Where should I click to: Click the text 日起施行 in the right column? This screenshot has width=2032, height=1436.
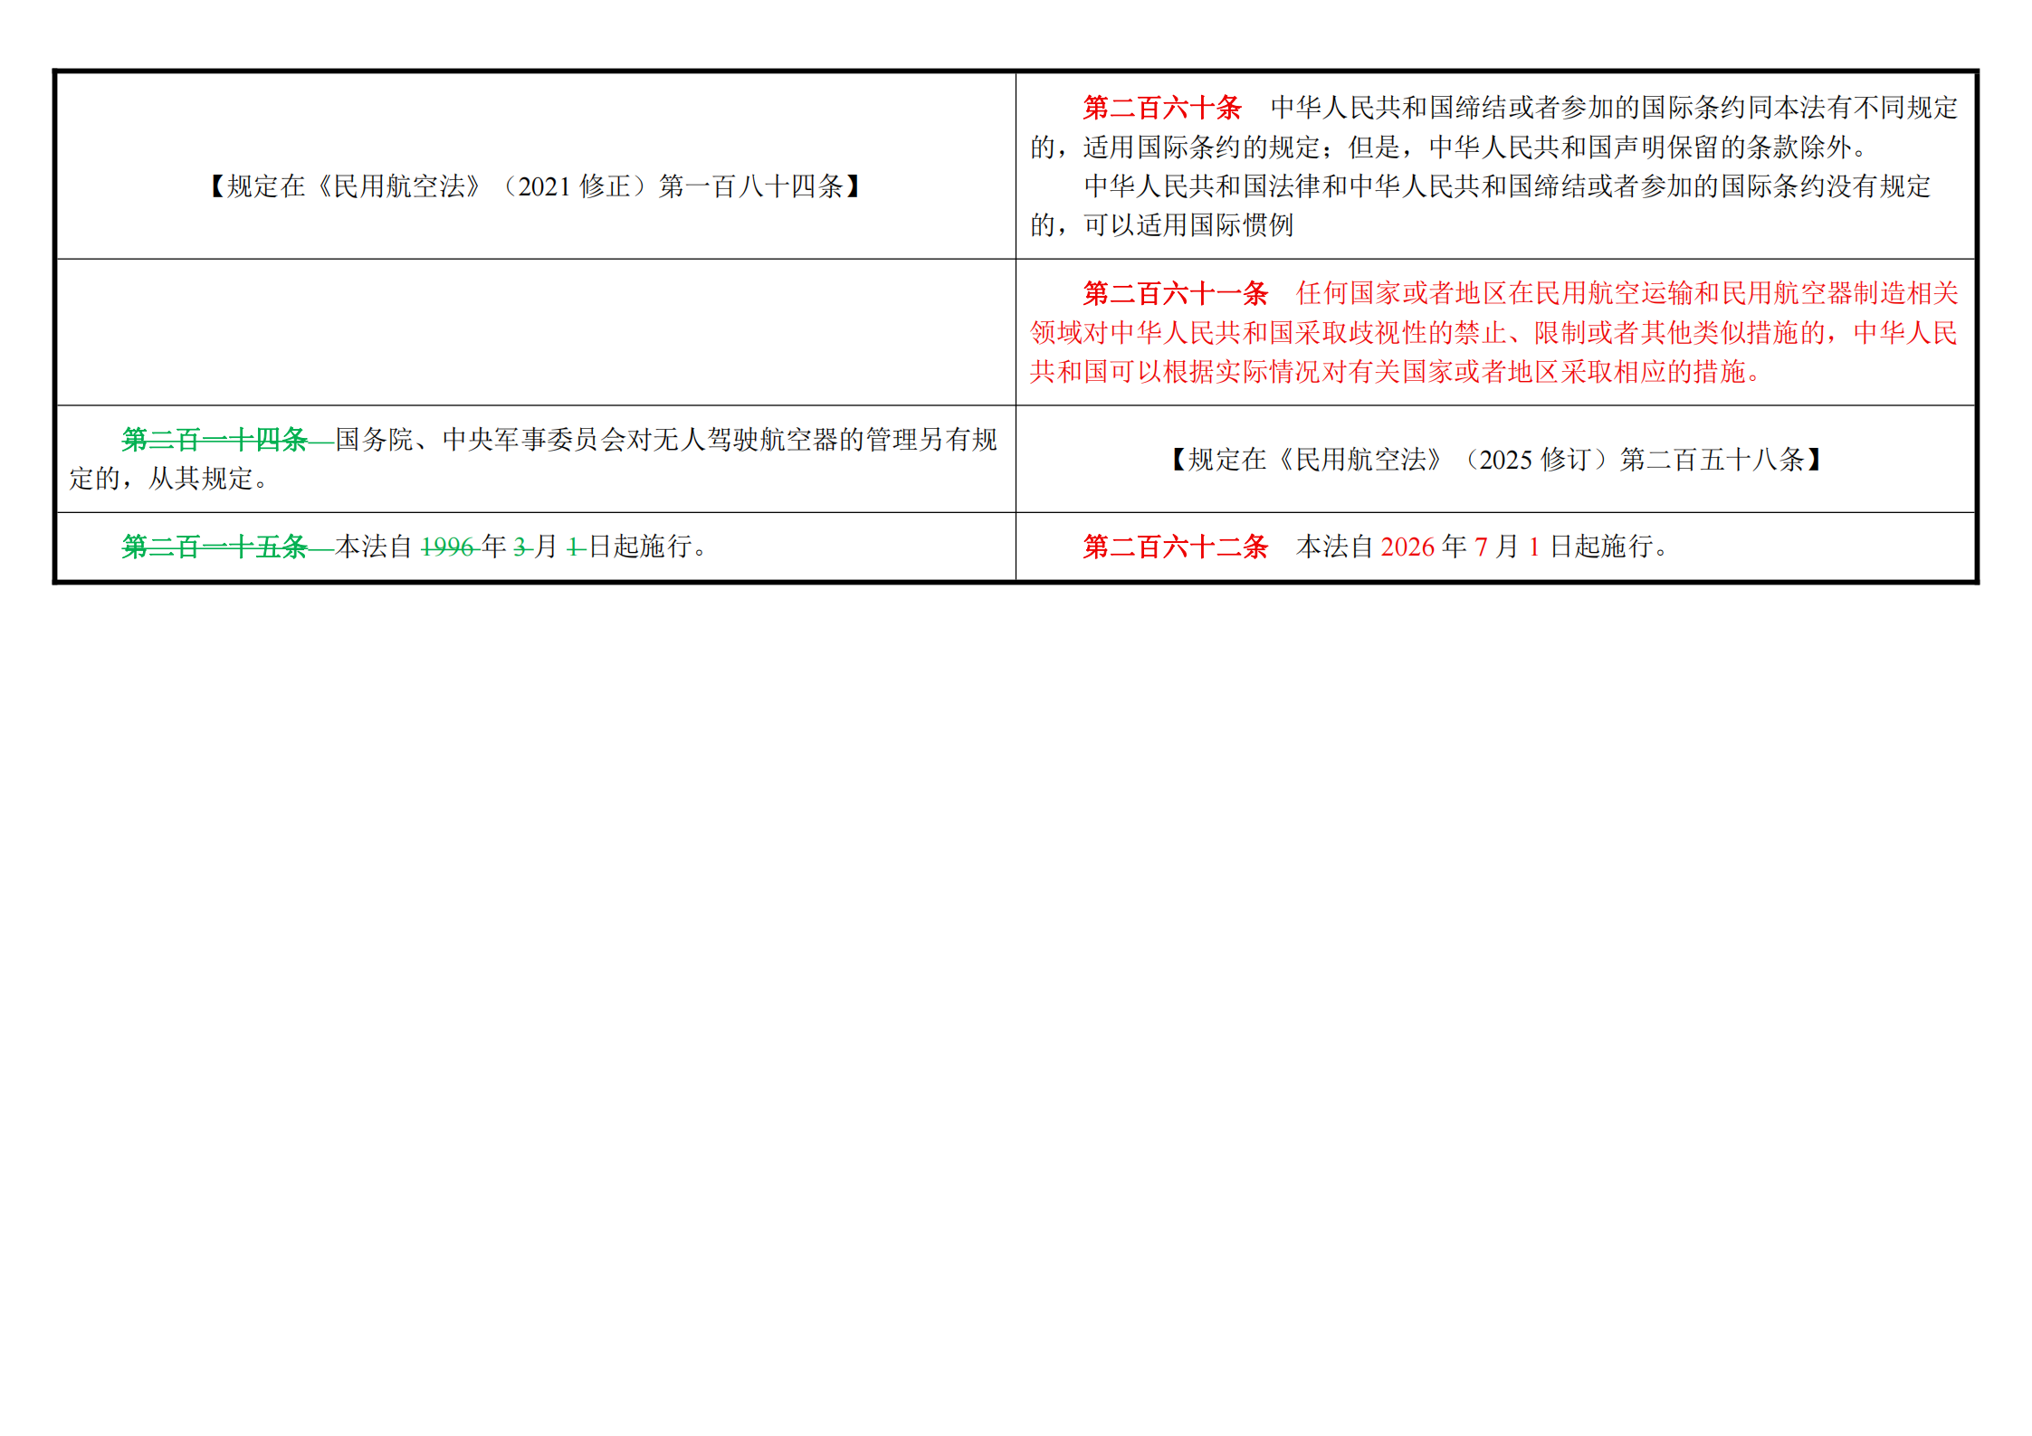point(1602,547)
